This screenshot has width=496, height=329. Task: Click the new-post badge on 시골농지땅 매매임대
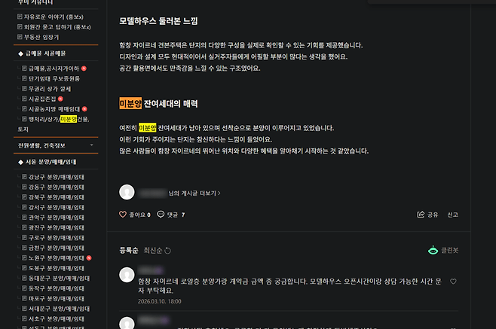point(84,109)
